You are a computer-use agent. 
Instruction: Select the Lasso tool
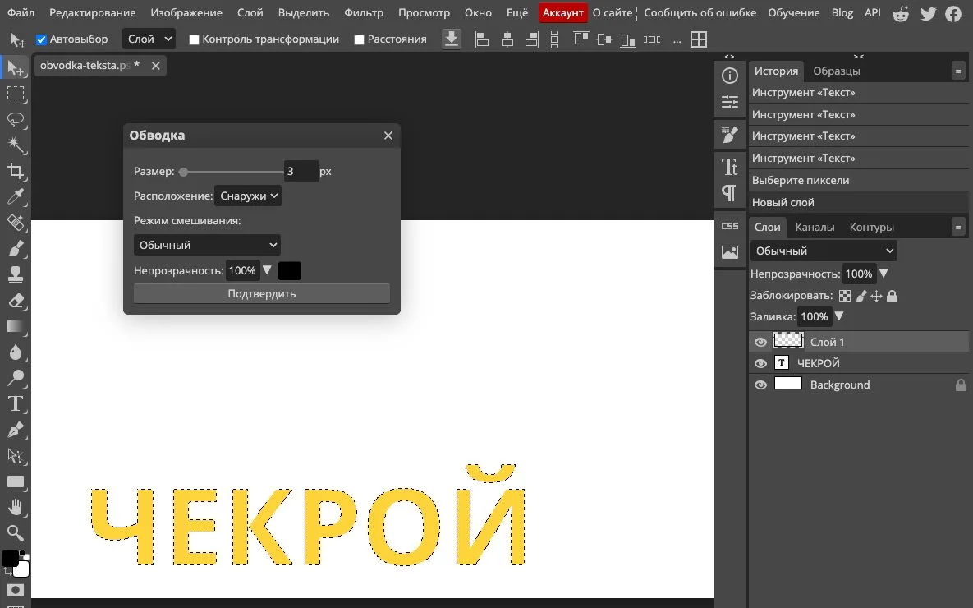(x=16, y=119)
